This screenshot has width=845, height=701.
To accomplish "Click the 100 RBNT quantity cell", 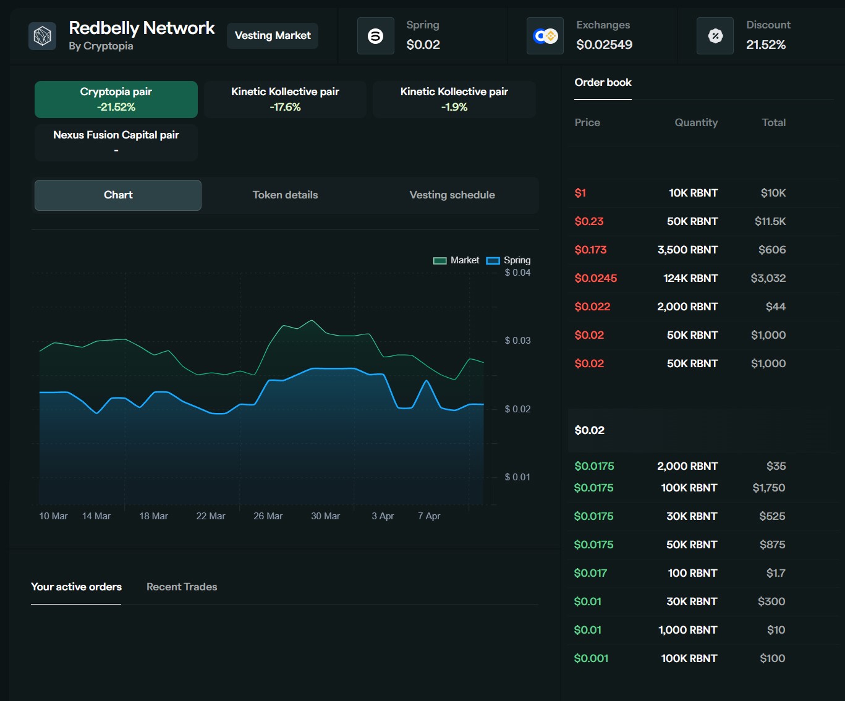I will (x=692, y=573).
